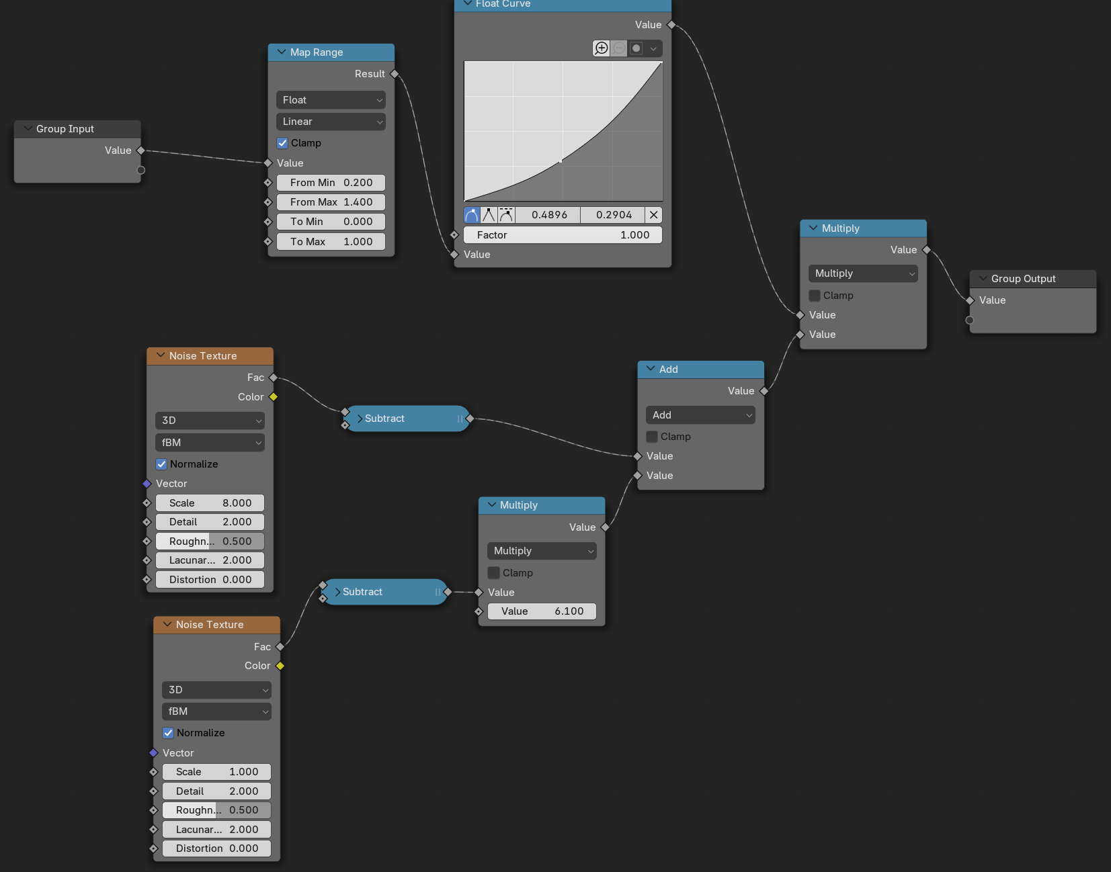Image resolution: width=1111 pixels, height=872 pixels.
Task: Click the From Max 1.400 field
Action: click(331, 202)
